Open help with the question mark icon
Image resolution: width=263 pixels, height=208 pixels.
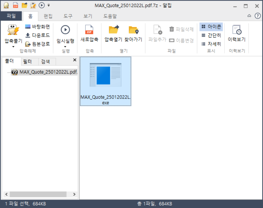[x=258, y=16]
